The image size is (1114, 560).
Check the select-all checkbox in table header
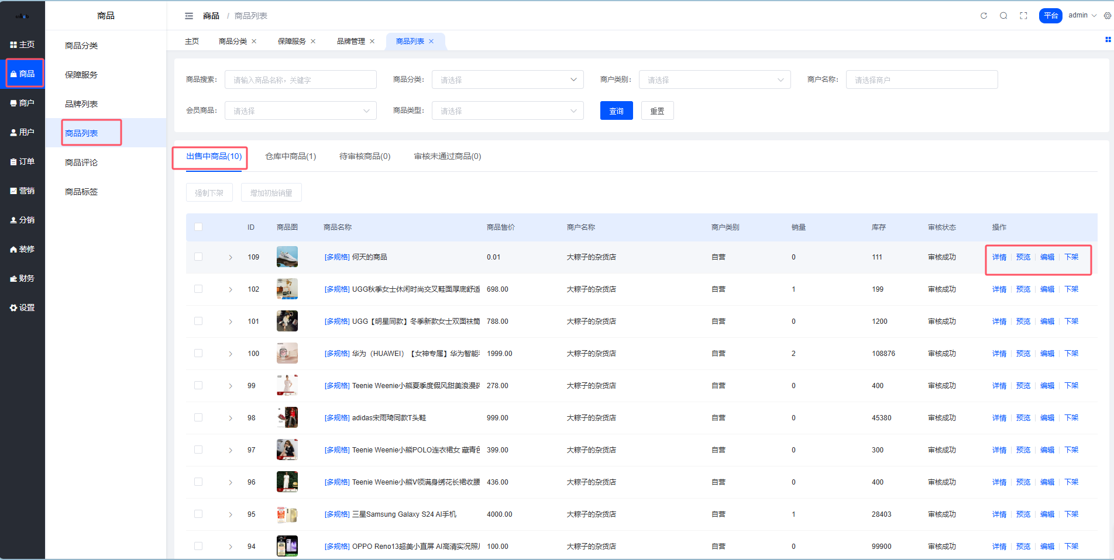coord(198,227)
